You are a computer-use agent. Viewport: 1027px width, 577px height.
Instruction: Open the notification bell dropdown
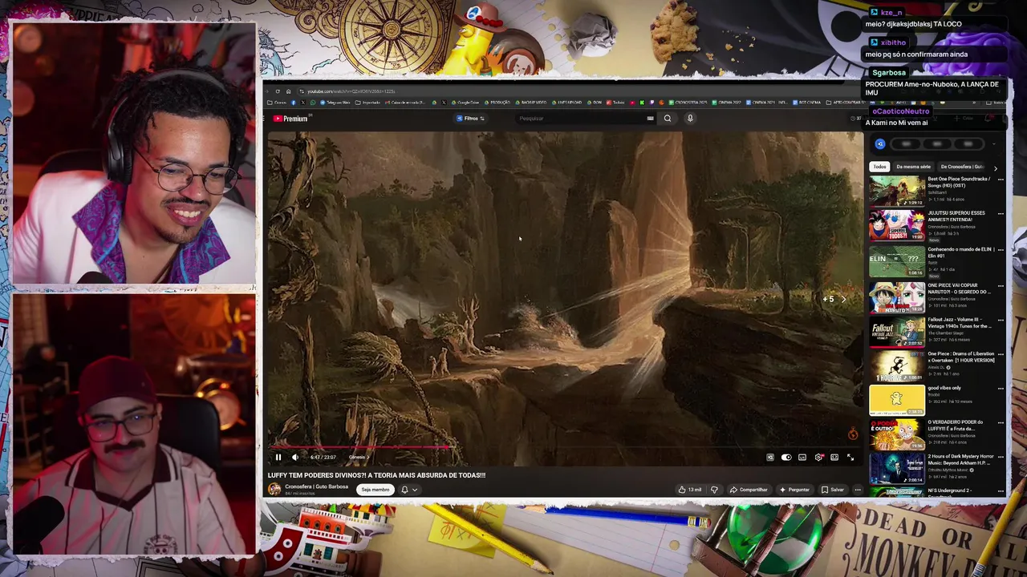click(409, 490)
